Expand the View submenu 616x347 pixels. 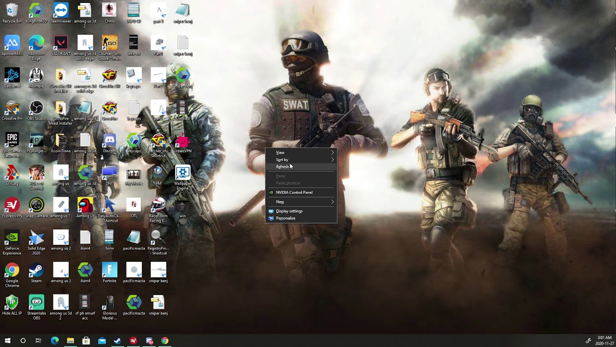301,152
